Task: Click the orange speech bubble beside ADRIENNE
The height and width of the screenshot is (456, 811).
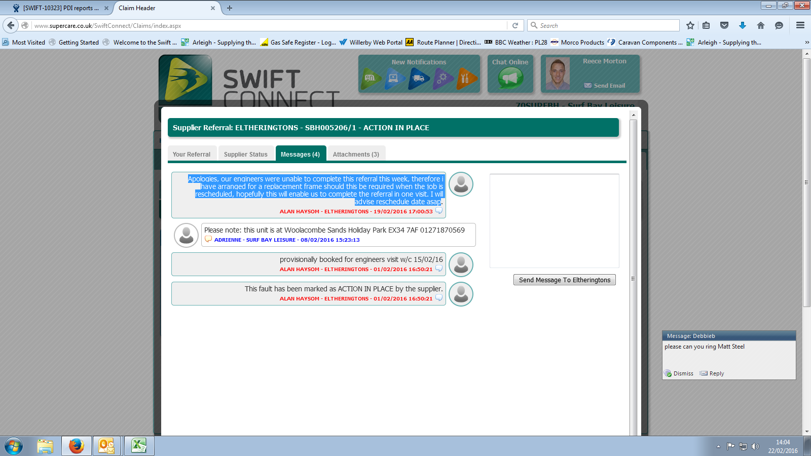Action: click(x=208, y=239)
